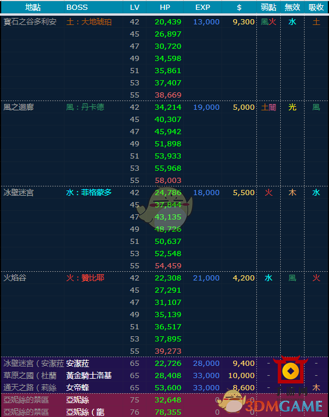
Task: Click HP value 22,726
Action: (168, 364)
